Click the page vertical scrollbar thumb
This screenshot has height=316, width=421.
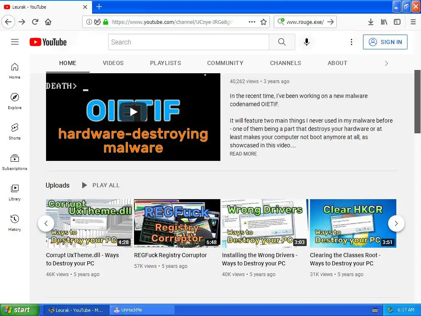click(x=417, y=102)
